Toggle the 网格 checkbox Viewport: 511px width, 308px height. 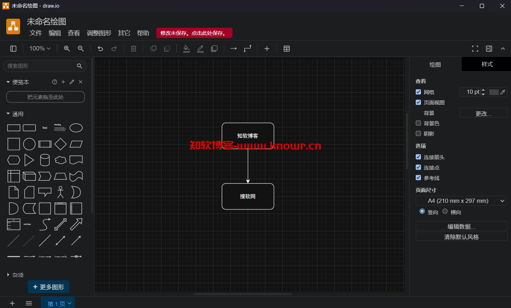point(418,92)
